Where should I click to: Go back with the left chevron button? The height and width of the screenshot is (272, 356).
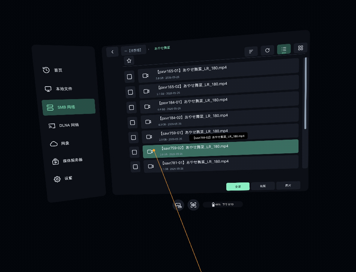click(112, 52)
